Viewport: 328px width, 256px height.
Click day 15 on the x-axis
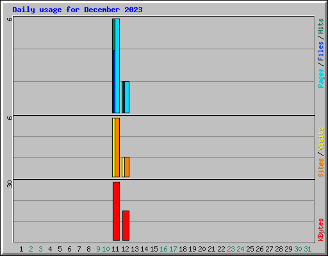[154, 249]
